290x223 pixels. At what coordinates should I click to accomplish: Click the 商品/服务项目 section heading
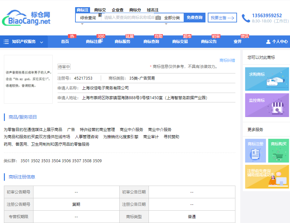(23, 117)
